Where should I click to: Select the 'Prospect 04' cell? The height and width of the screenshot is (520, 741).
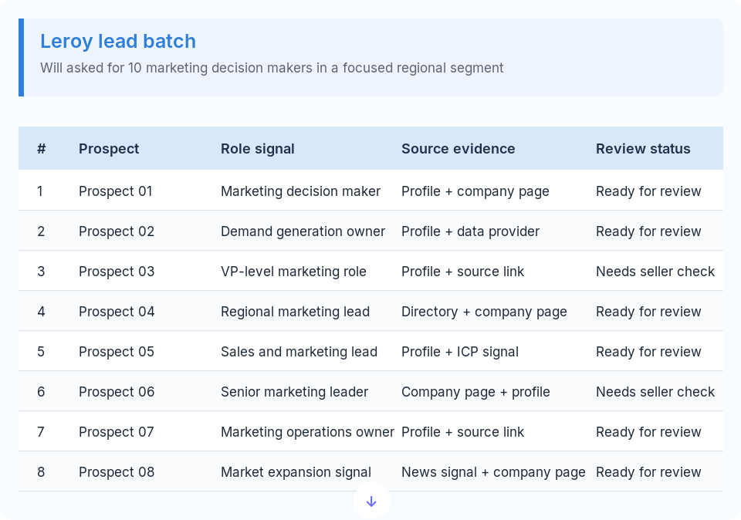tap(117, 312)
